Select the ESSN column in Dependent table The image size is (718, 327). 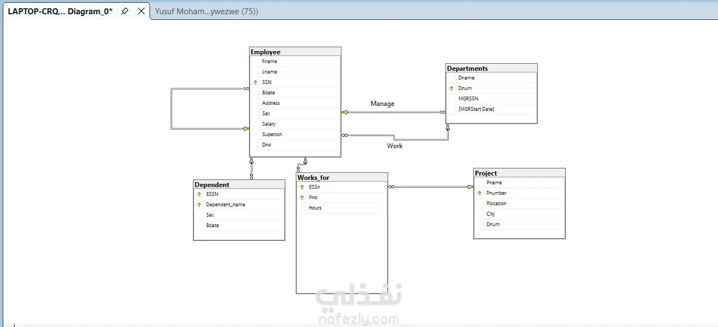point(239,194)
